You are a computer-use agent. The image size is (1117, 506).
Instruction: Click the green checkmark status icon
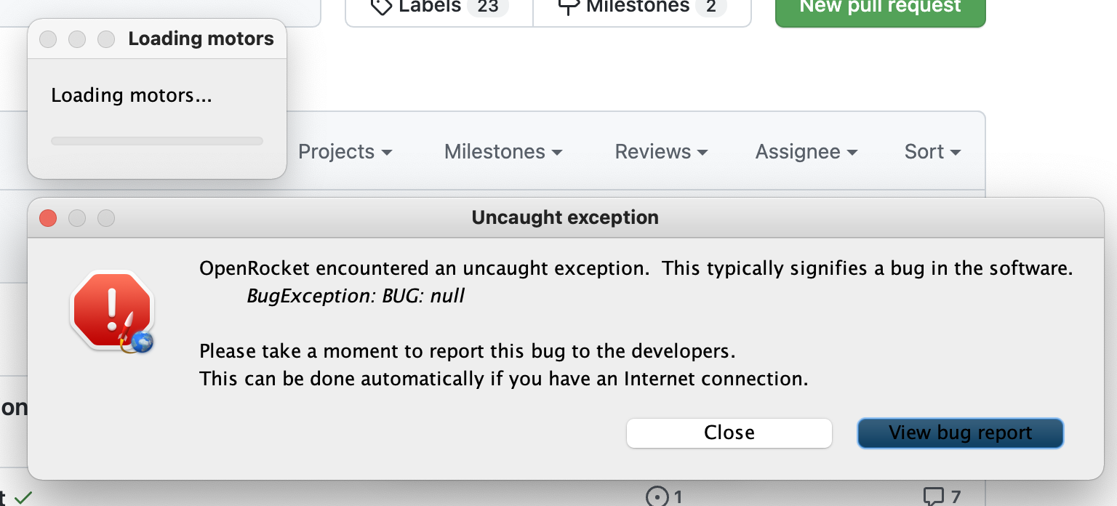(23, 498)
